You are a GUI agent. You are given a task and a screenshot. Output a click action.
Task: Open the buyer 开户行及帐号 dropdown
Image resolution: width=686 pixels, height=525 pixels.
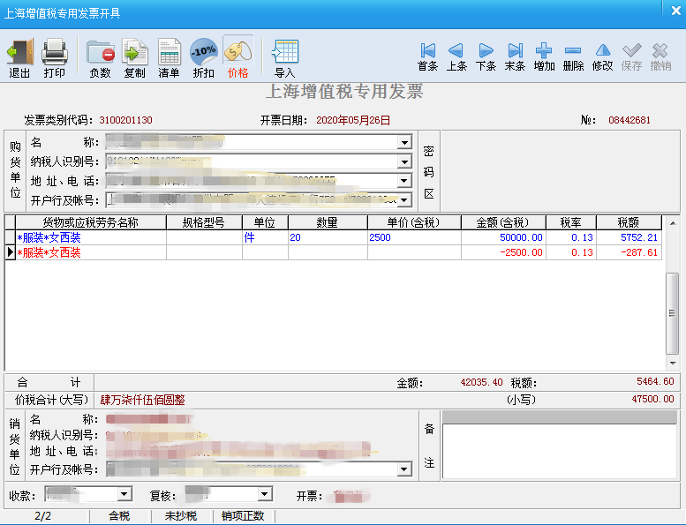click(404, 199)
